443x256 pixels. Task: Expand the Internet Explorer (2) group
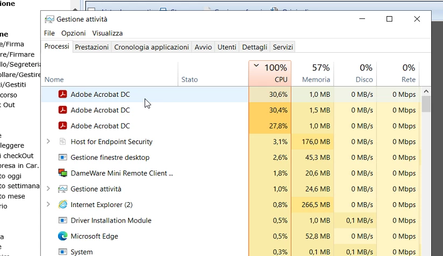(x=48, y=204)
